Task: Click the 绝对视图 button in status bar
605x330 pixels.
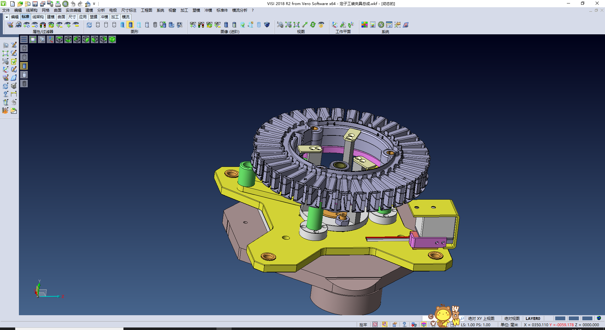Action: click(512, 318)
